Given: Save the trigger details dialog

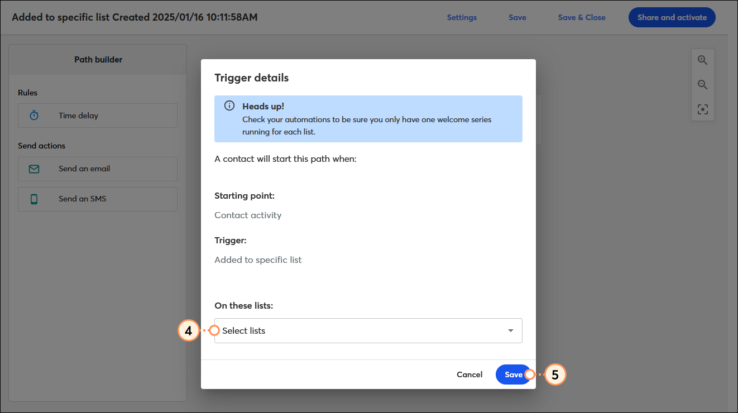Looking at the screenshot, I should 513,374.
